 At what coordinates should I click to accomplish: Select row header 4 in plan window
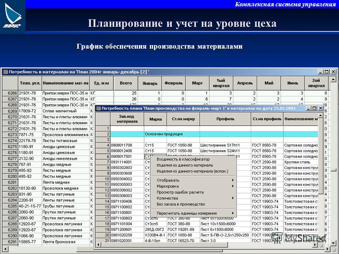pyautogui.click(x=103, y=145)
